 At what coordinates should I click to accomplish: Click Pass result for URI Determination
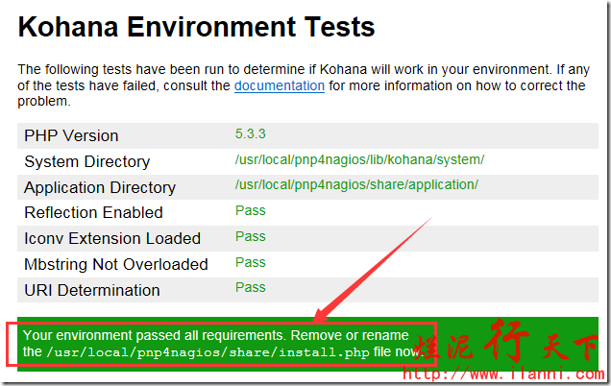[x=250, y=287]
